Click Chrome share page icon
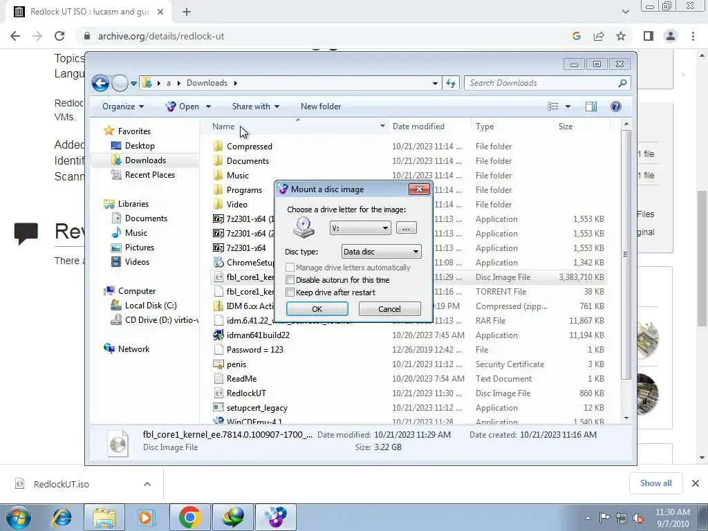Image resolution: width=708 pixels, height=531 pixels. click(599, 36)
